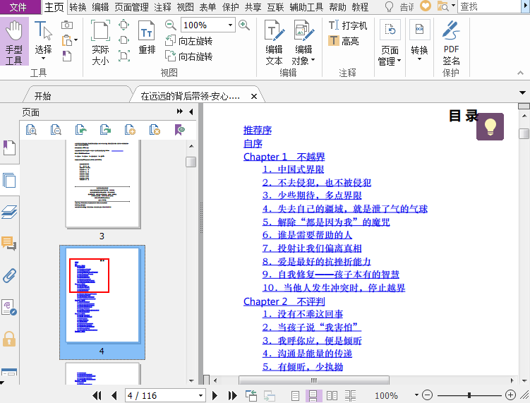The image size is (530, 403).
Task: Open the File (文件) menu
Action: pos(18,7)
